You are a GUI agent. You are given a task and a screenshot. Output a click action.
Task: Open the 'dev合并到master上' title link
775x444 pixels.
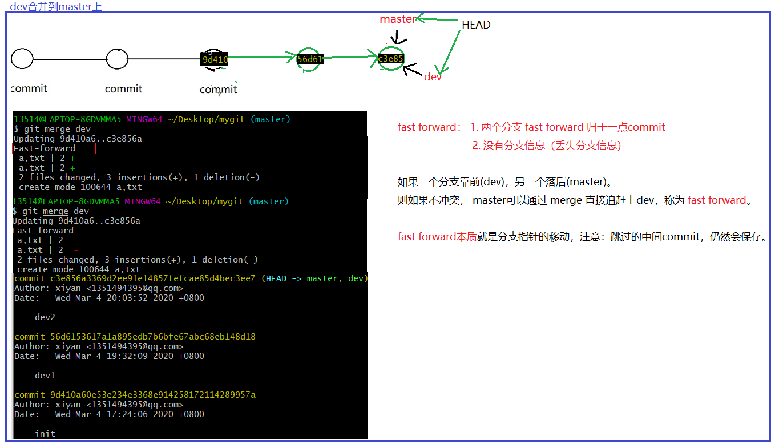click(x=56, y=7)
